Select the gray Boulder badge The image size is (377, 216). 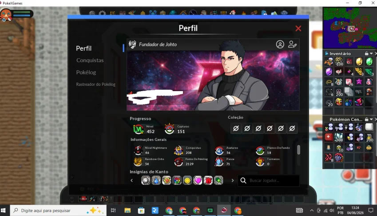coord(146,180)
